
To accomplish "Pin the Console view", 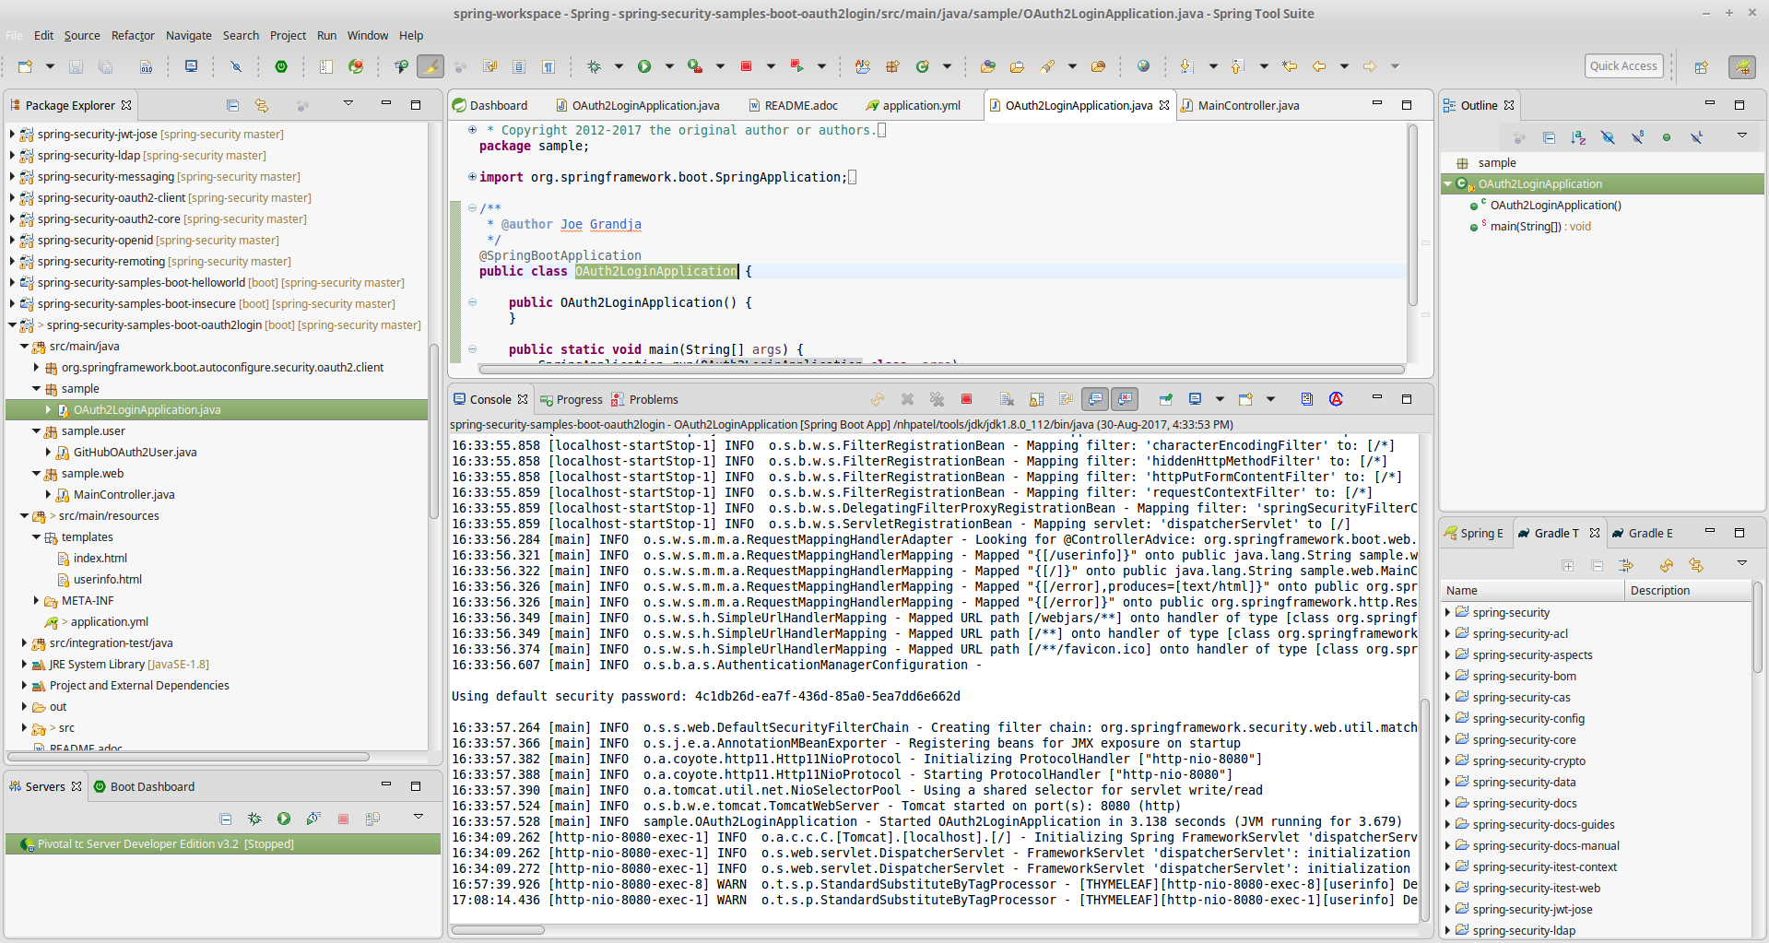I will [1164, 399].
